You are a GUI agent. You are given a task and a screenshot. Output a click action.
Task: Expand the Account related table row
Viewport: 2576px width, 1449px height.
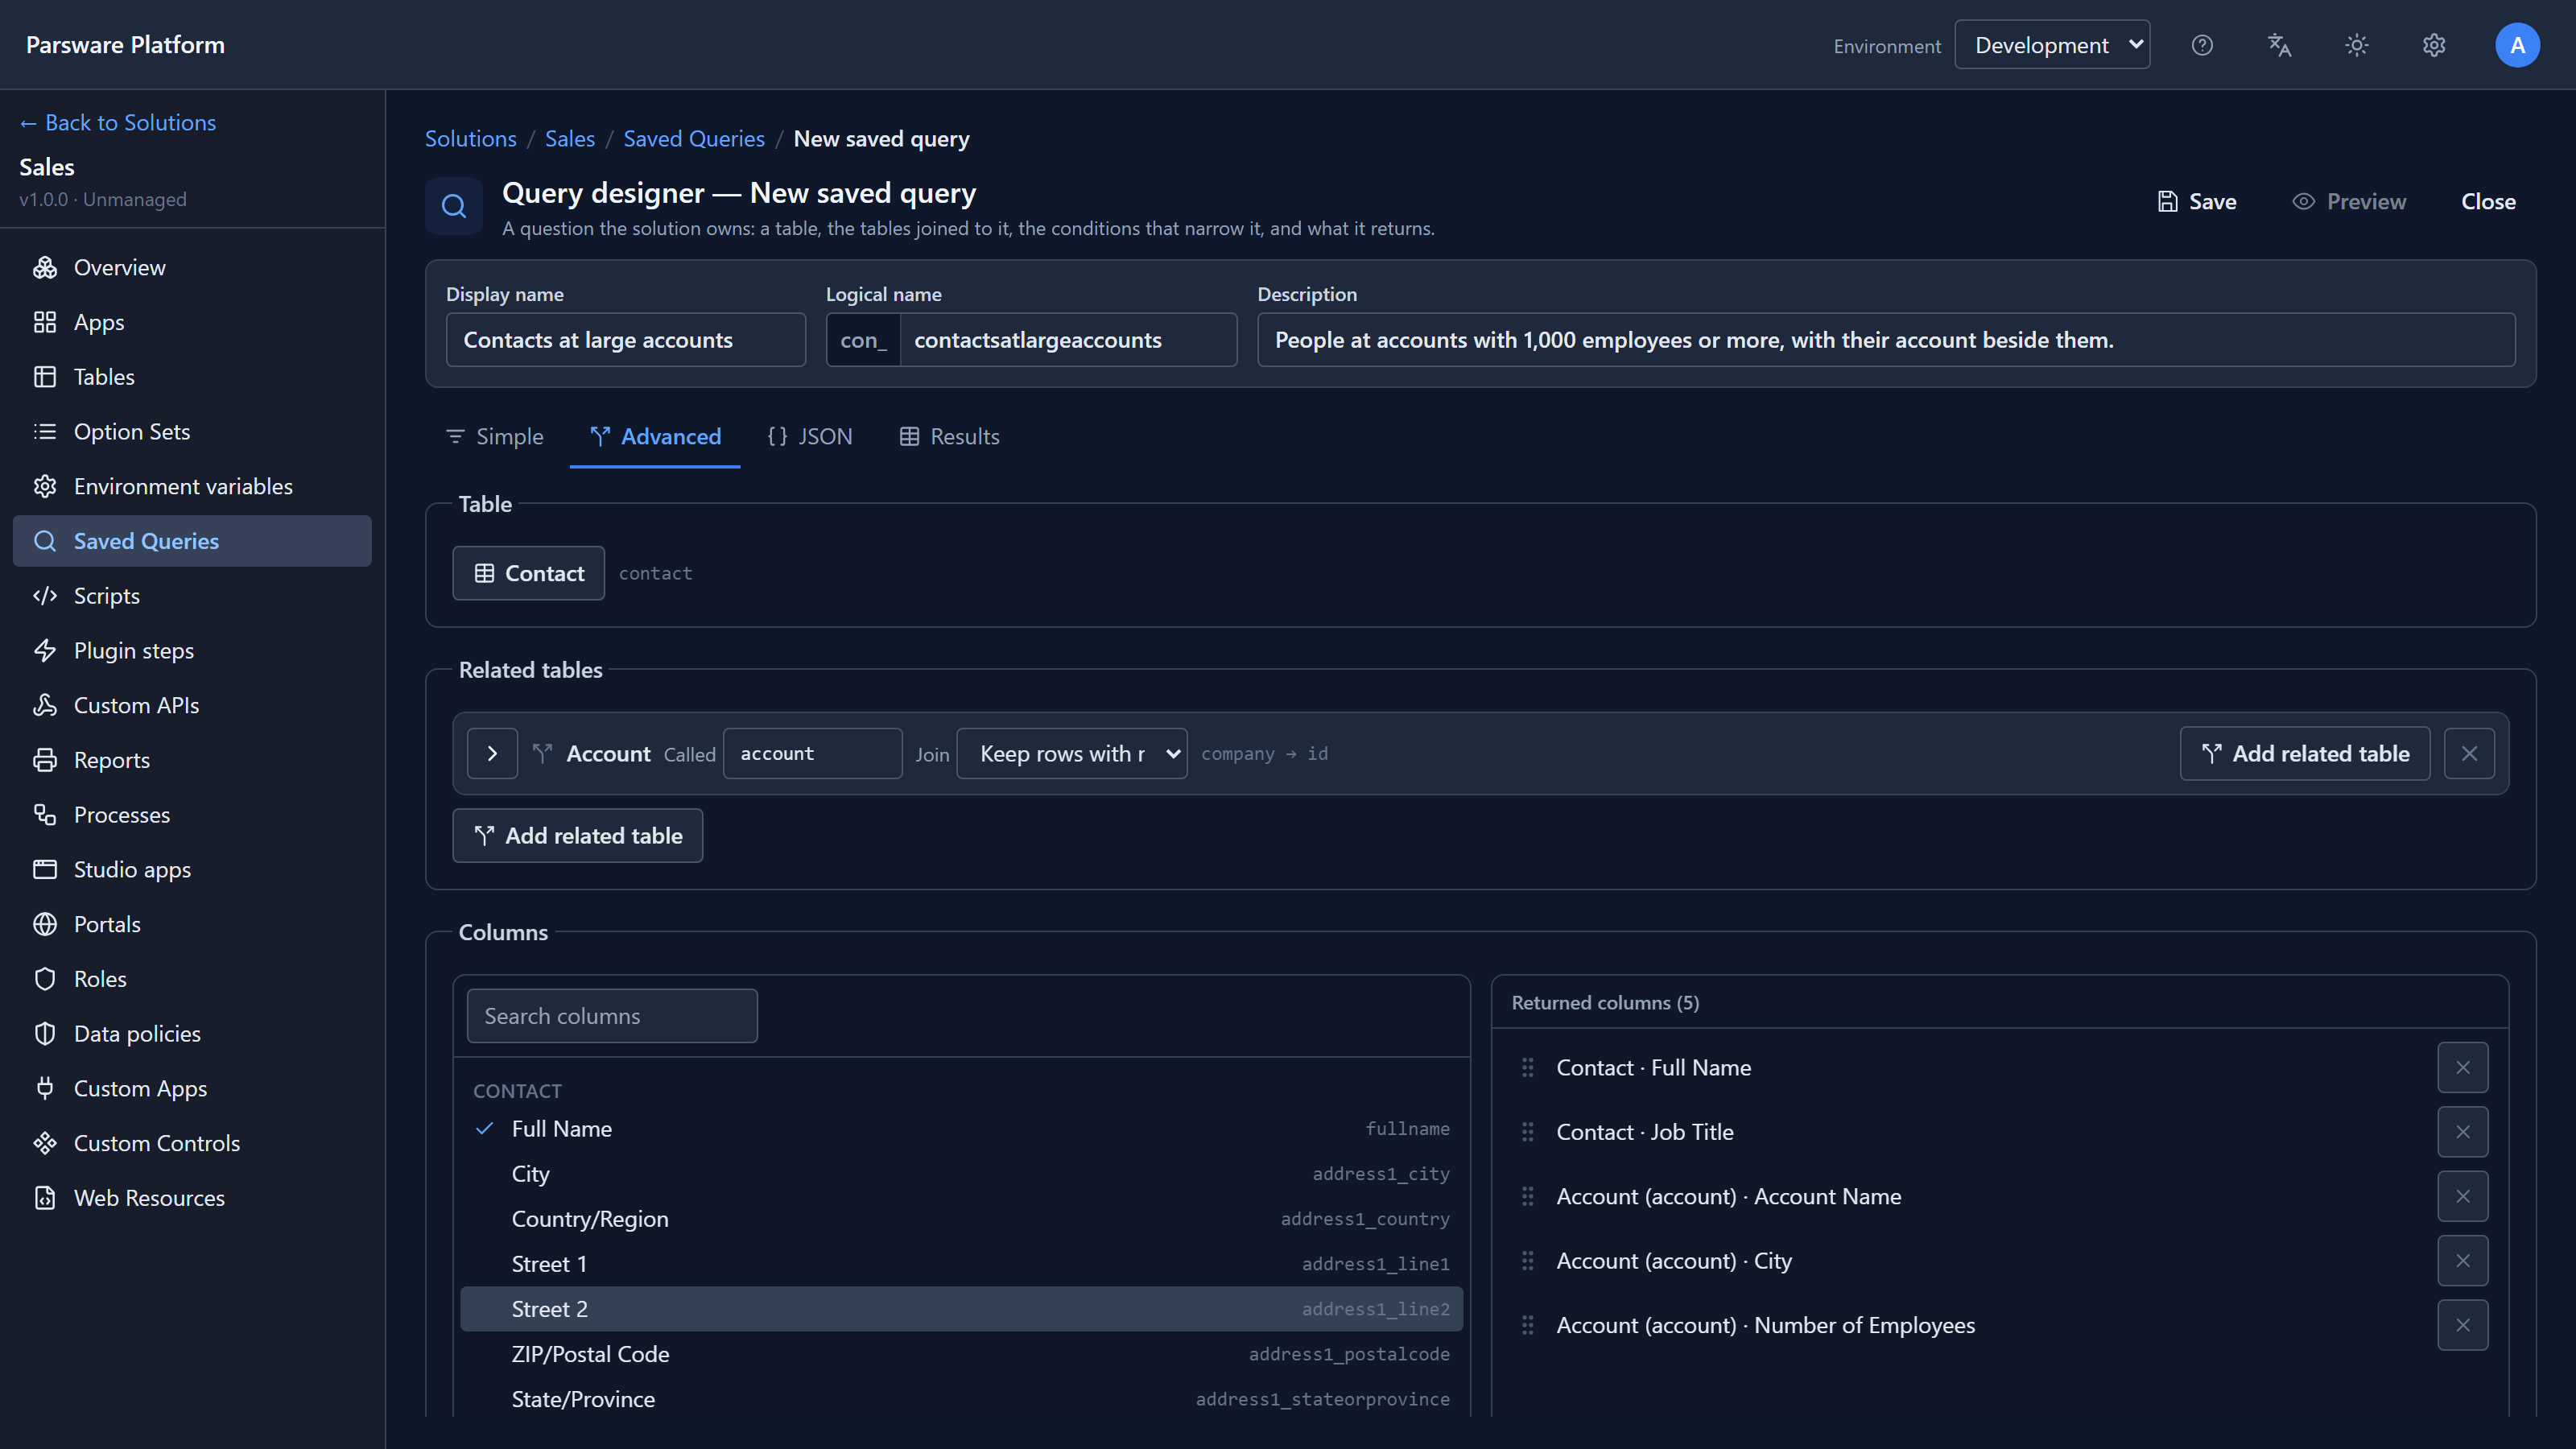pyautogui.click(x=492, y=754)
